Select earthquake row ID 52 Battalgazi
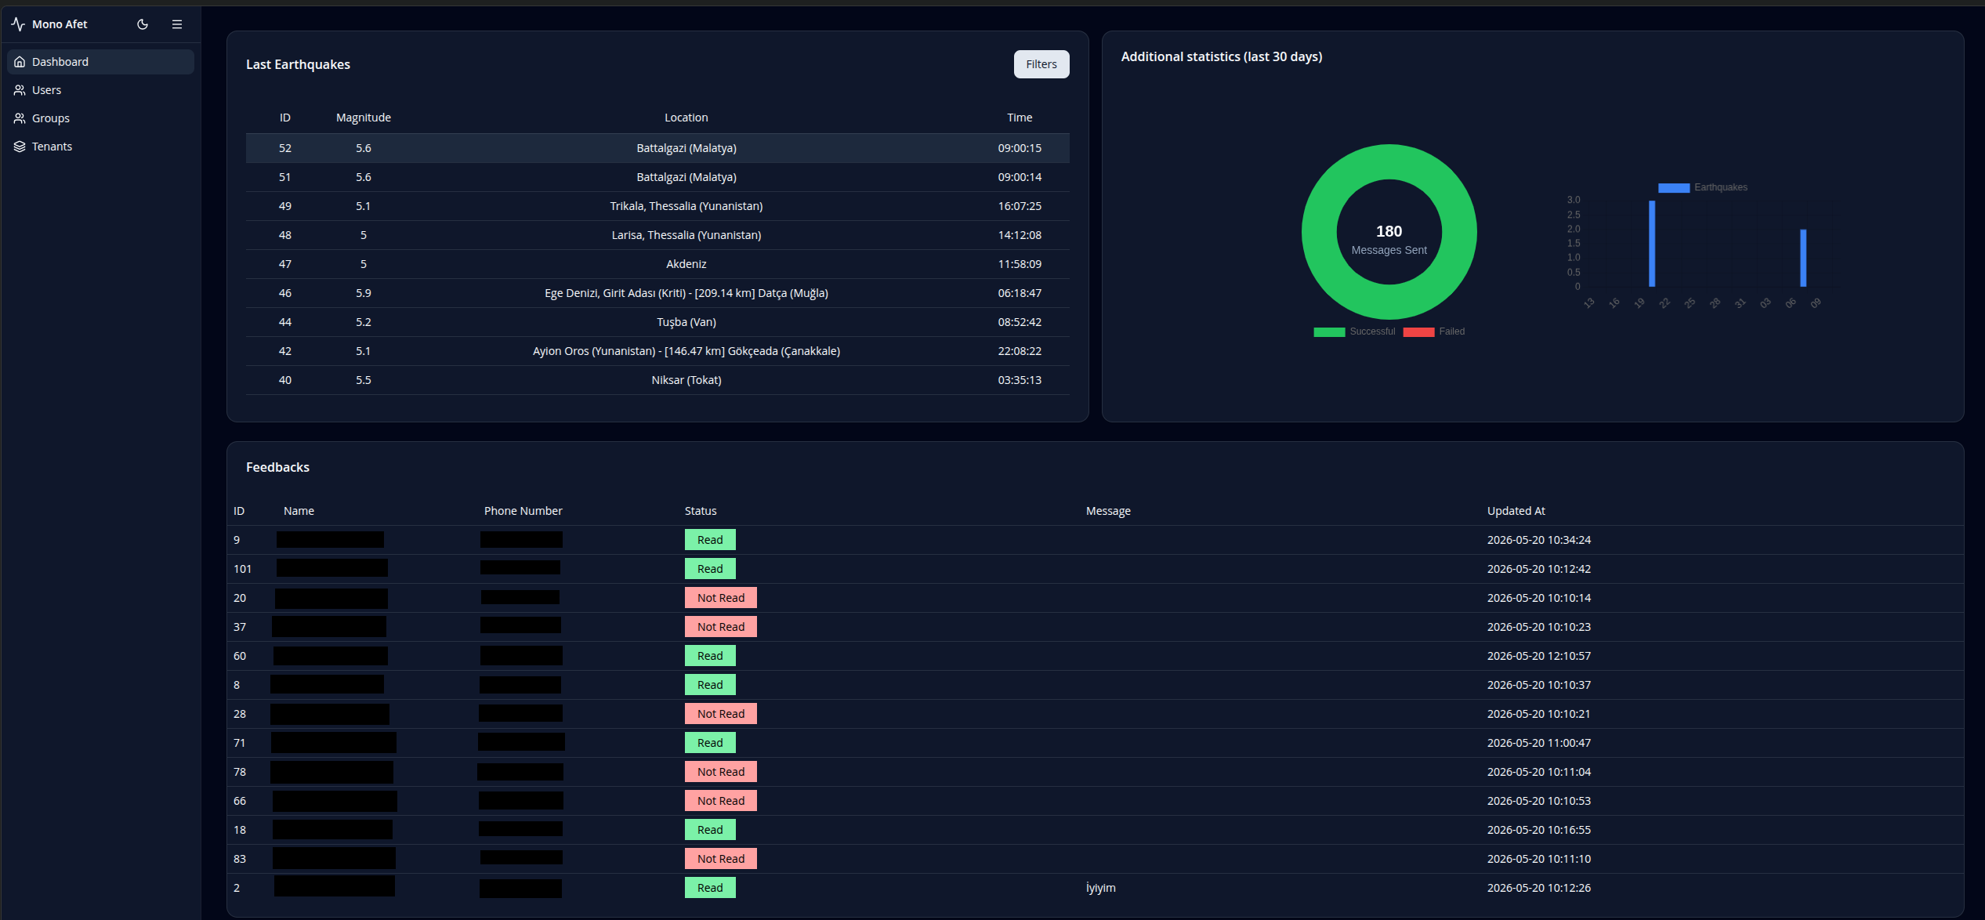This screenshot has width=1985, height=920. (657, 148)
